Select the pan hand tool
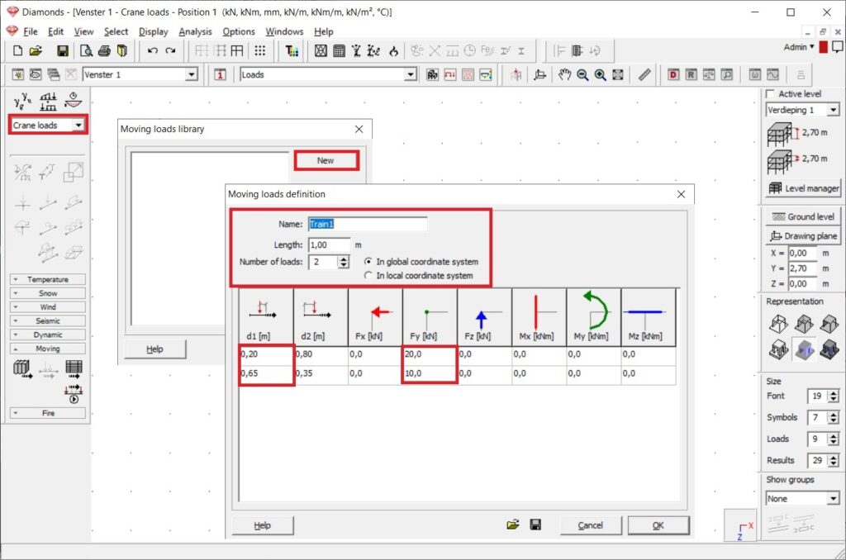Viewport: 846px width, 560px height. tap(564, 74)
